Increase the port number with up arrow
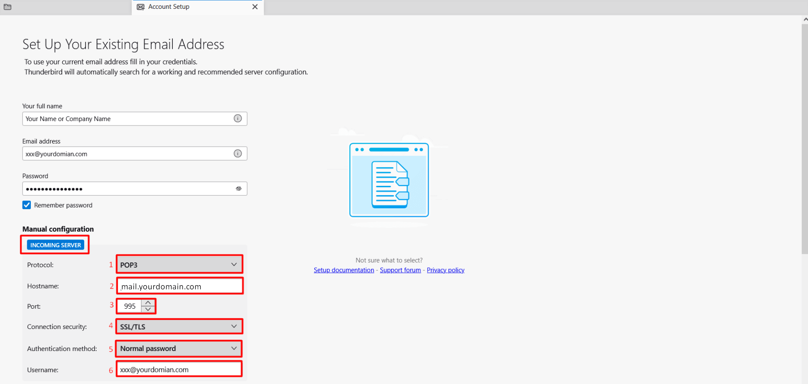The image size is (808, 384). coord(148,303)
